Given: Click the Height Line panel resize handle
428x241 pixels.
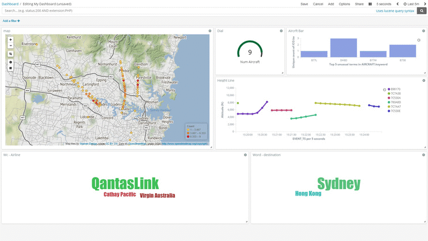Looking at the screenshot, I should pos(425,147).
